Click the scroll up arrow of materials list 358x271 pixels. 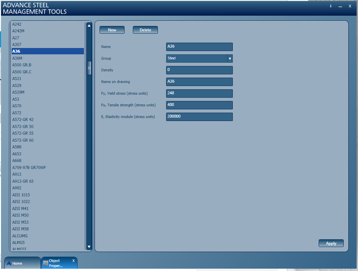click(89, 26)
